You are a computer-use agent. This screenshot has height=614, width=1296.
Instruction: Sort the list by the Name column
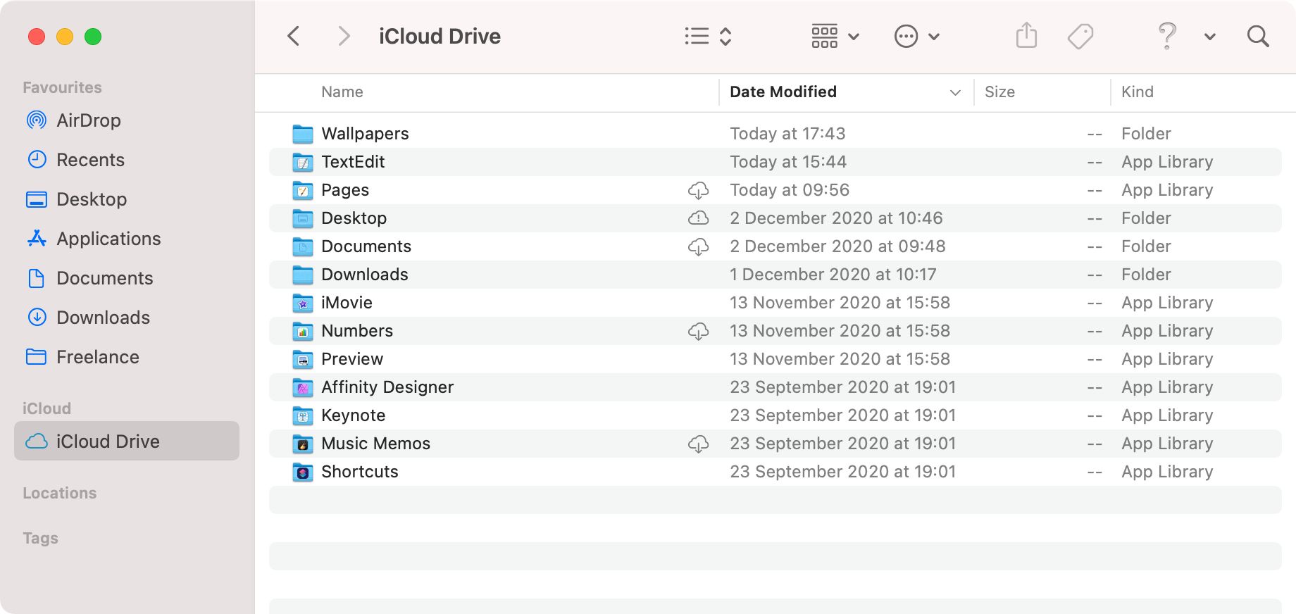[342, 92]
